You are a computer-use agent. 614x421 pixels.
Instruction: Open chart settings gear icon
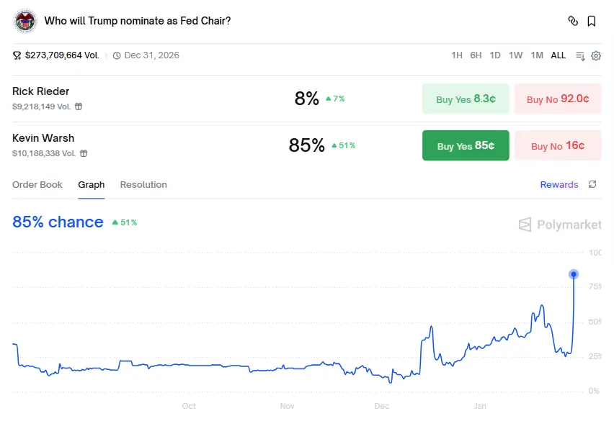596,55
